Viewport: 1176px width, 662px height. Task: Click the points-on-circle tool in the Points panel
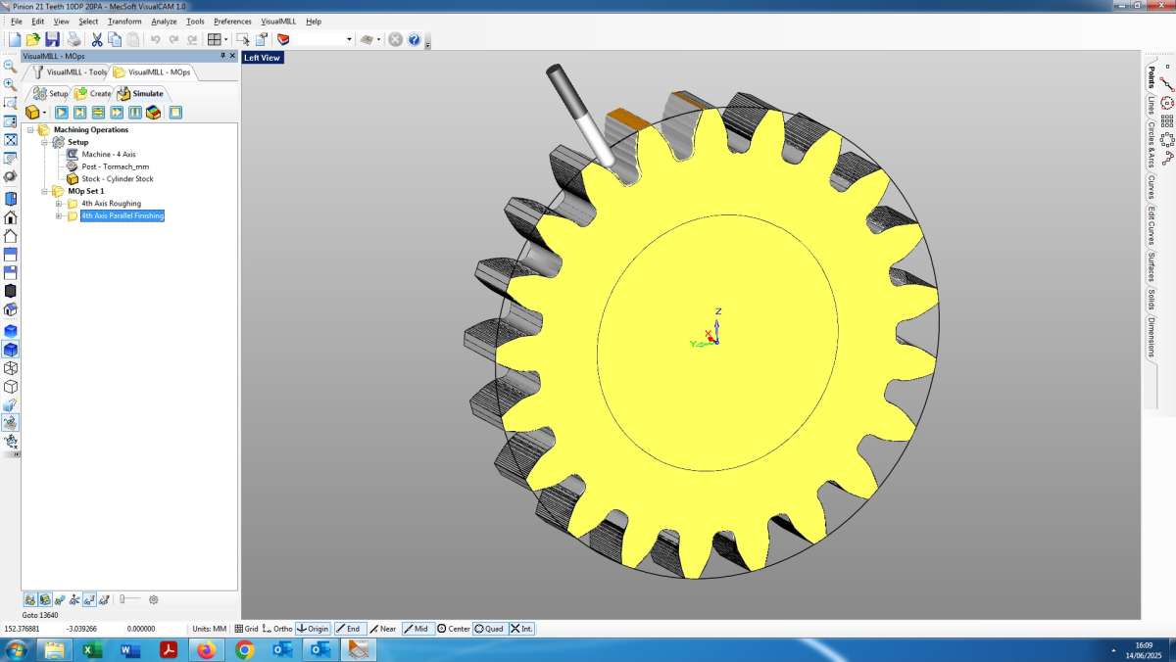tap(1166, 103)
